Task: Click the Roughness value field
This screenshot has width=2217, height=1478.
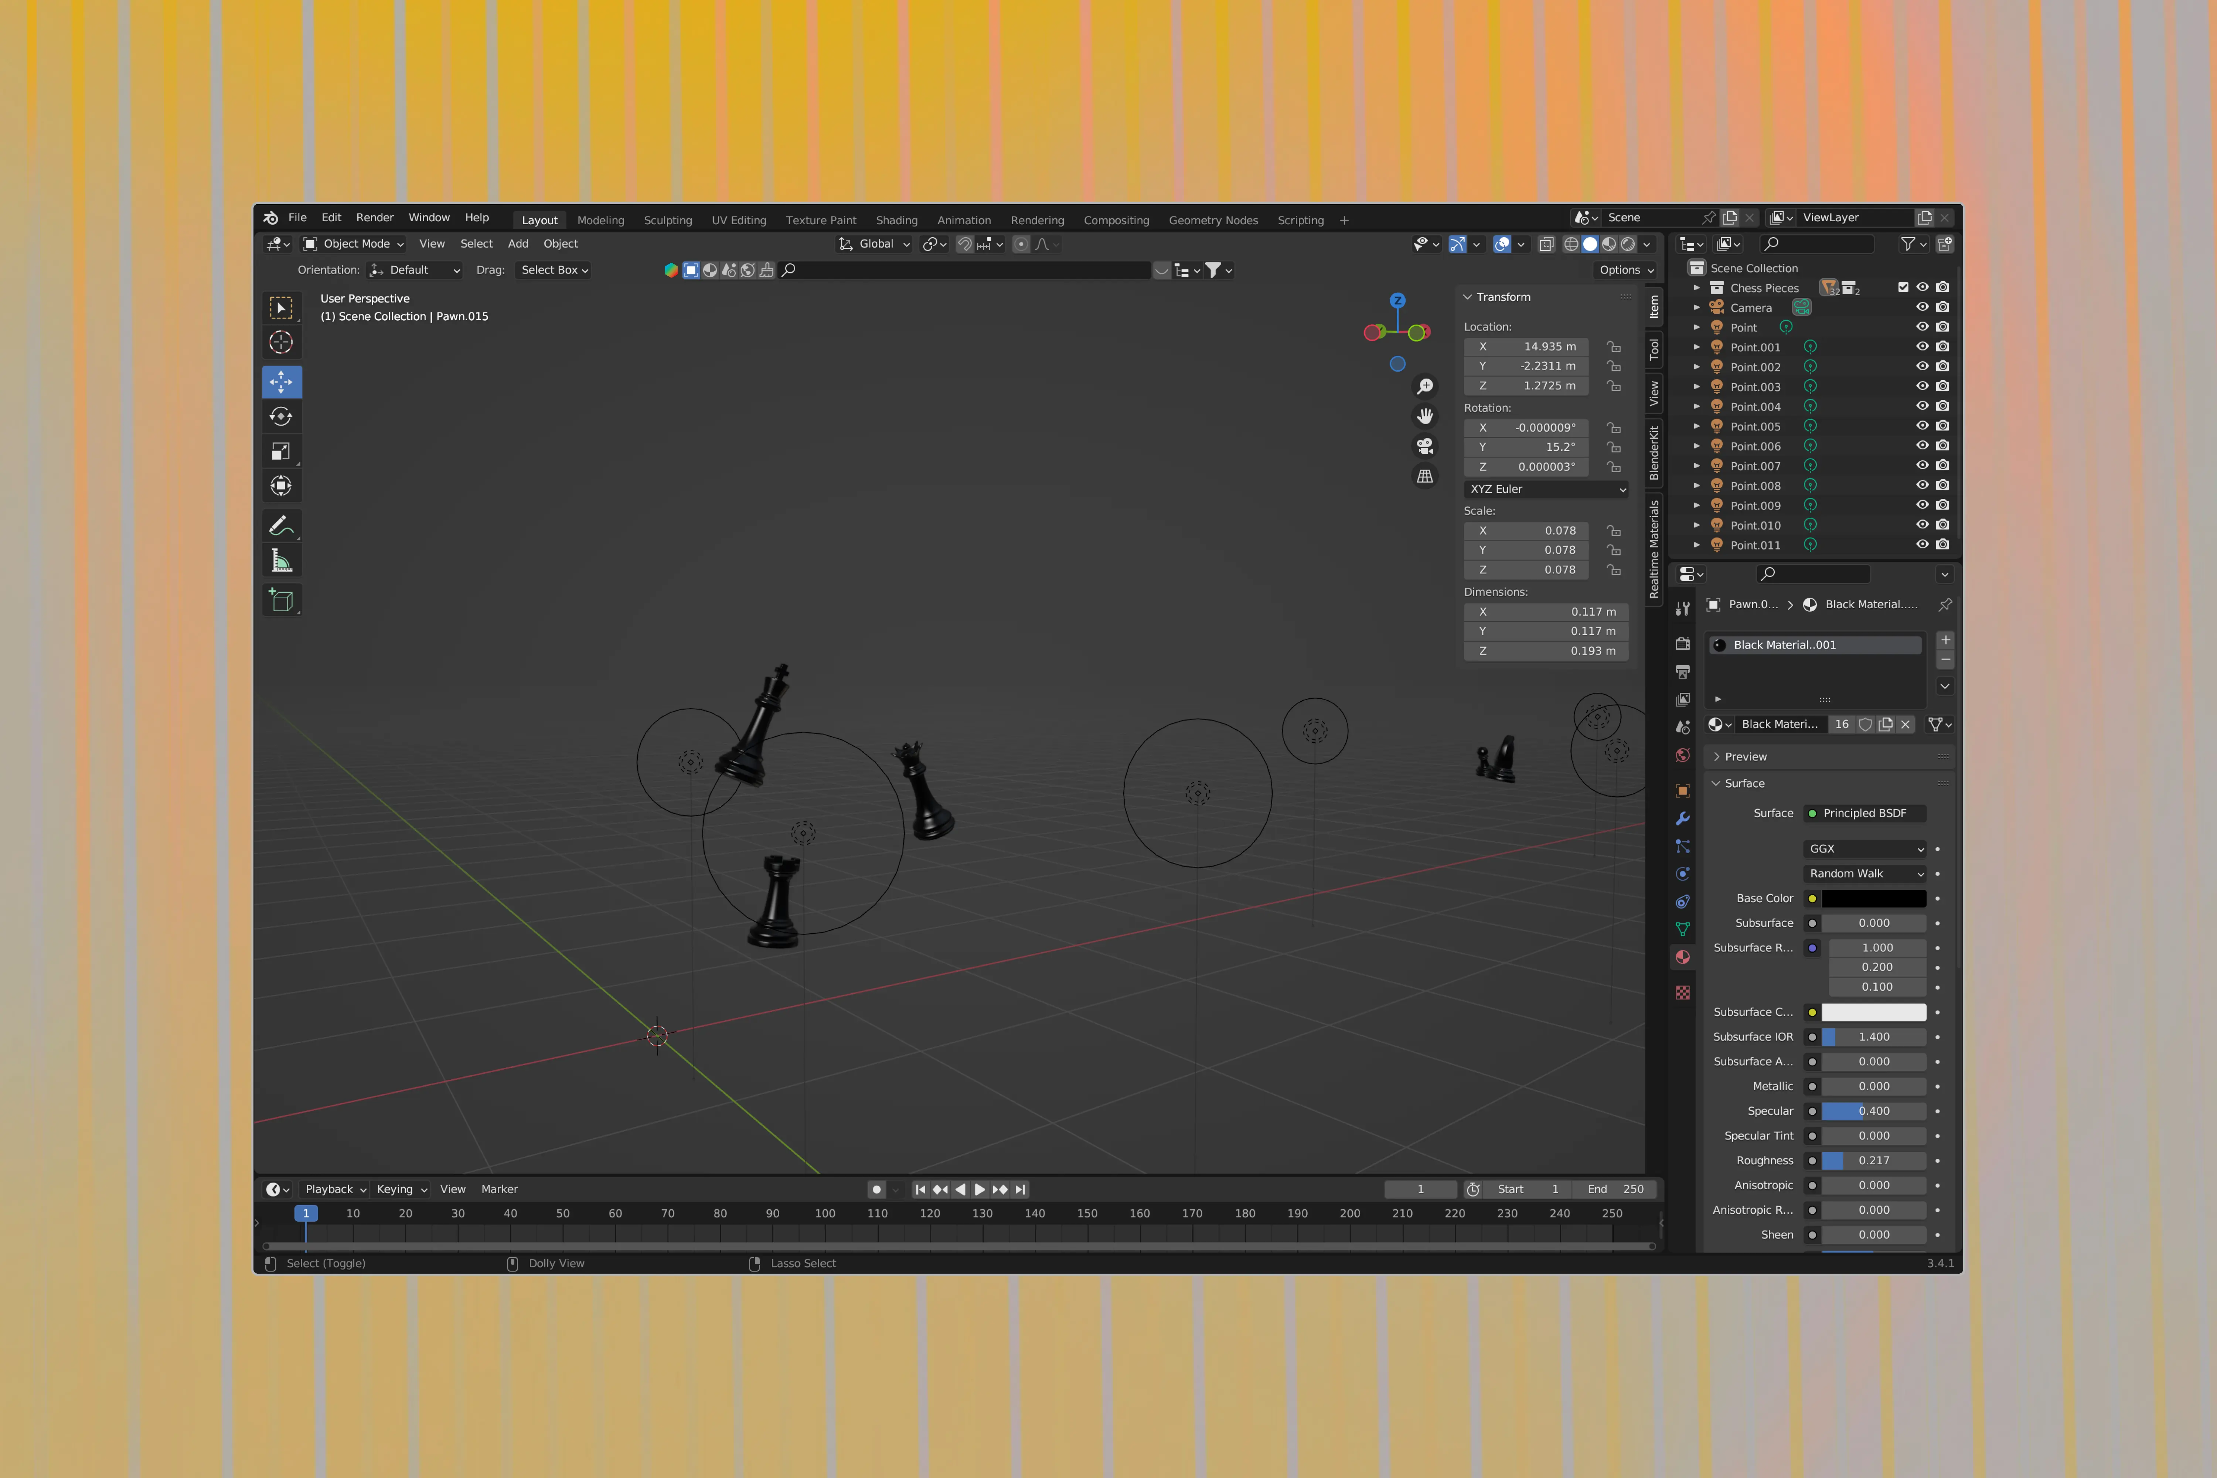Action: coord(1873,1160)
